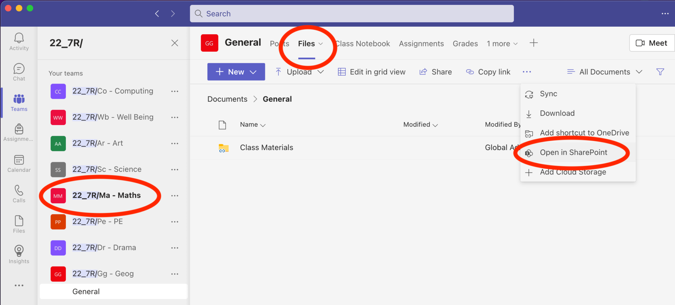Viewport: 675px width, 305px height.
Task: Select Open in SharePoint from the menu
Action: tap(573, 152)
